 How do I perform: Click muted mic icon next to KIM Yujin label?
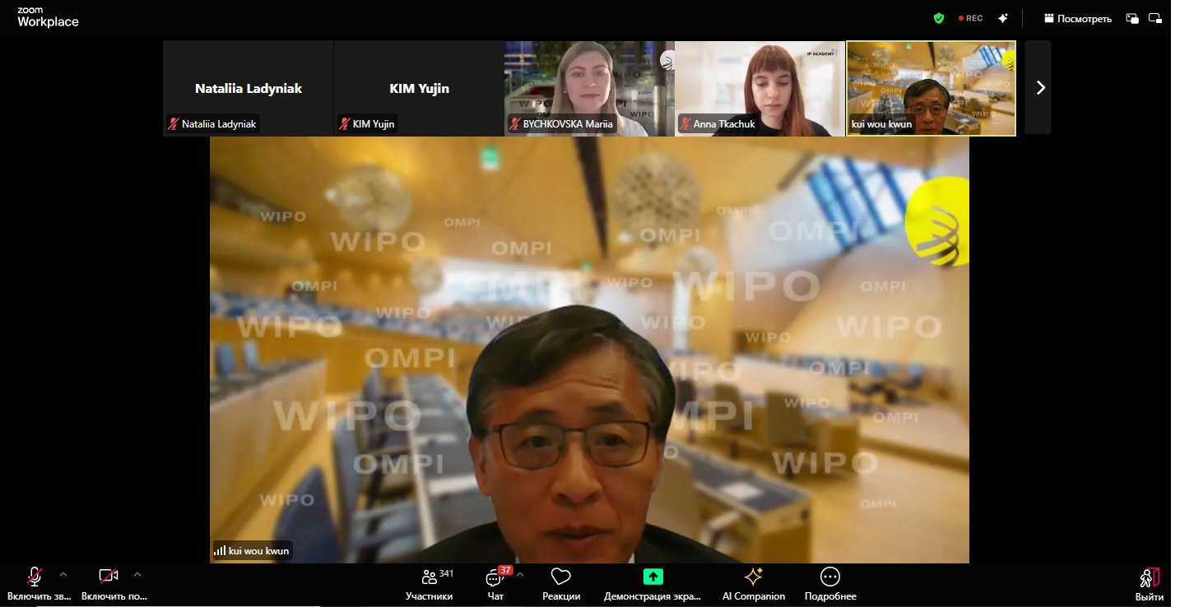point(345,124)
